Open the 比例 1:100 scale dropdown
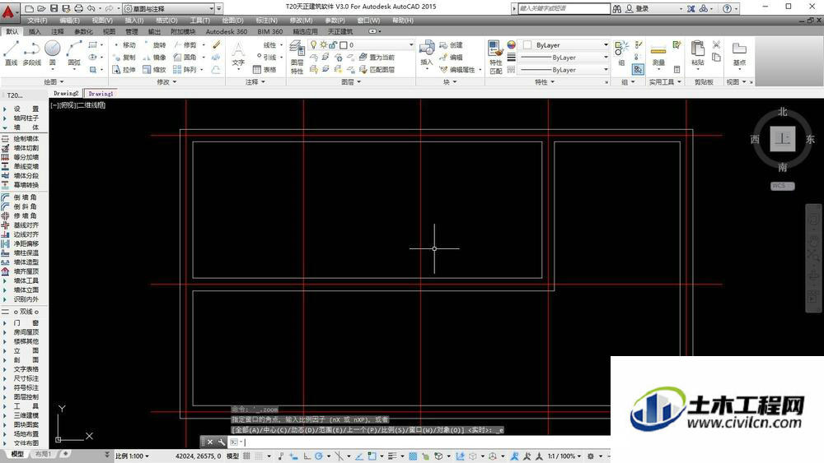 132,456
